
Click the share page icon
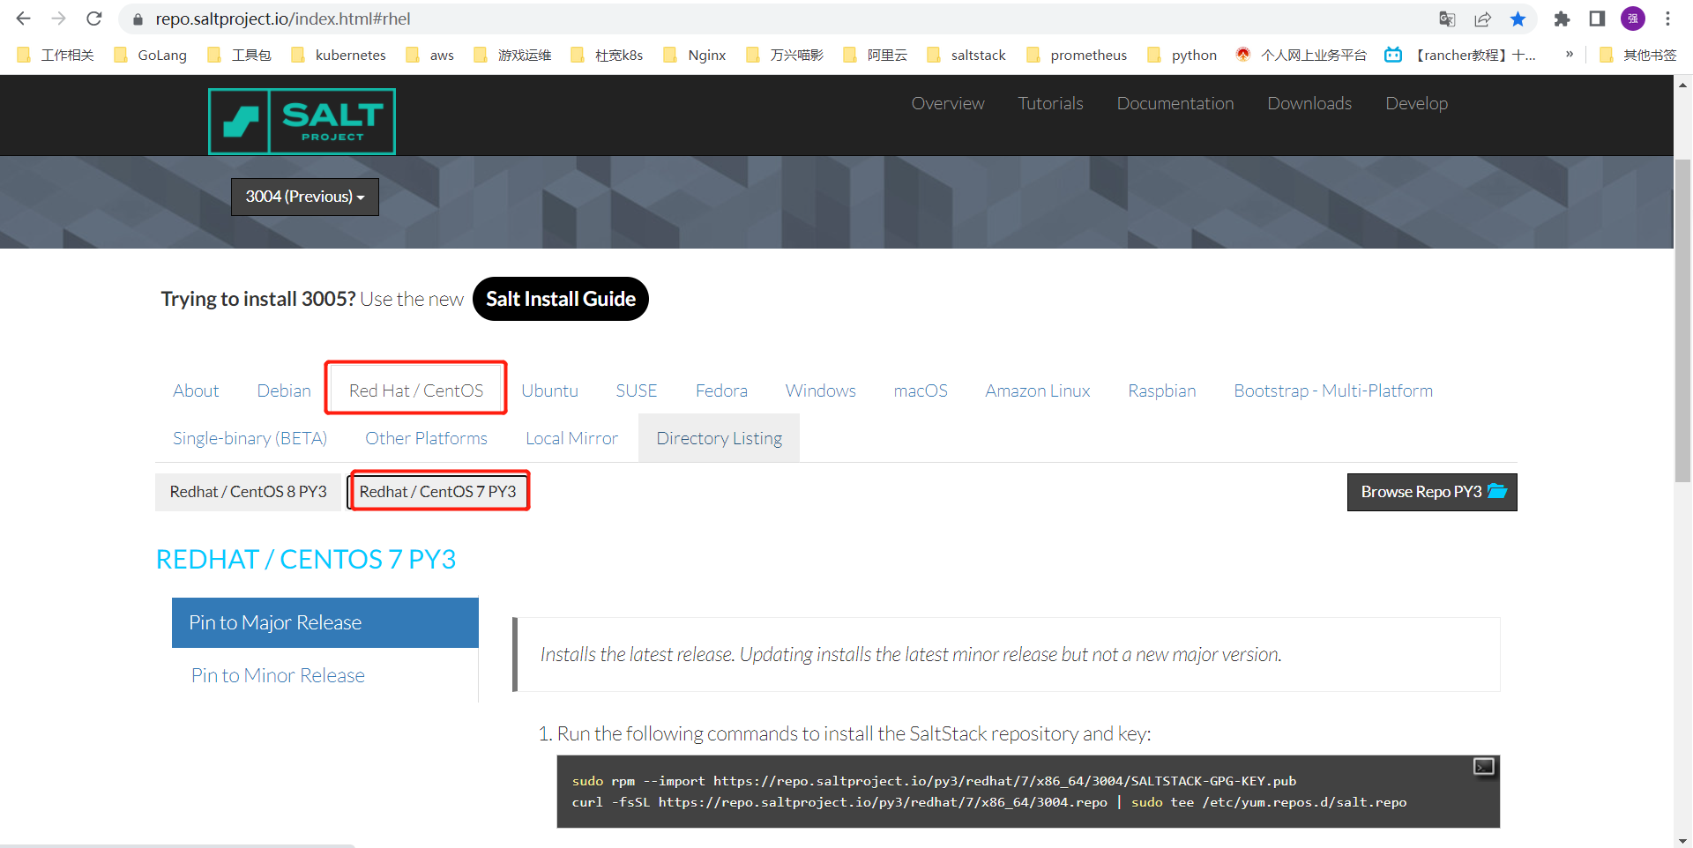point(1482,19)
